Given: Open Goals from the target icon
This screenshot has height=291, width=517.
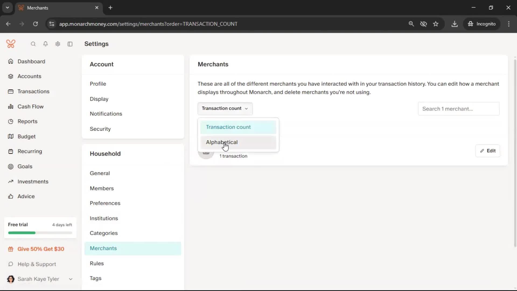Looking at the screenshot, I should 11,167.
